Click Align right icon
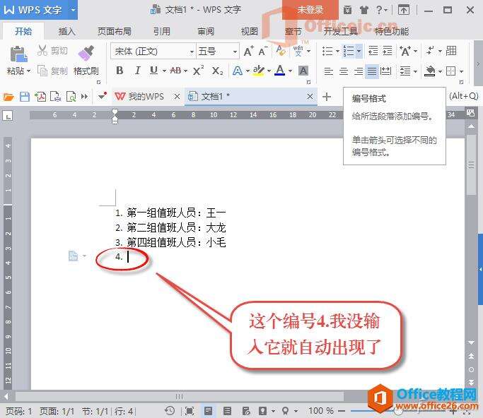Viewport: 483px width, 418px height. point(358,71)
